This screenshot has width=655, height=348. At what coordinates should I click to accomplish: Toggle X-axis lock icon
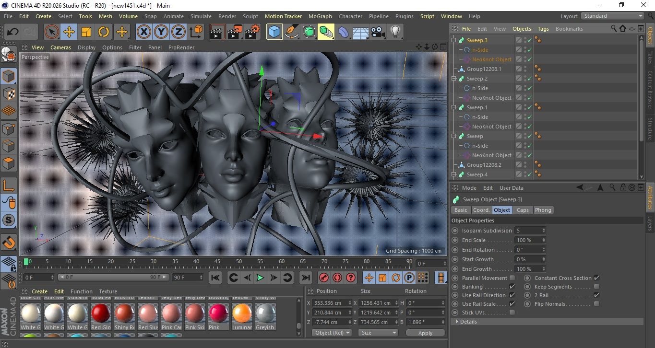click(143, 32)
